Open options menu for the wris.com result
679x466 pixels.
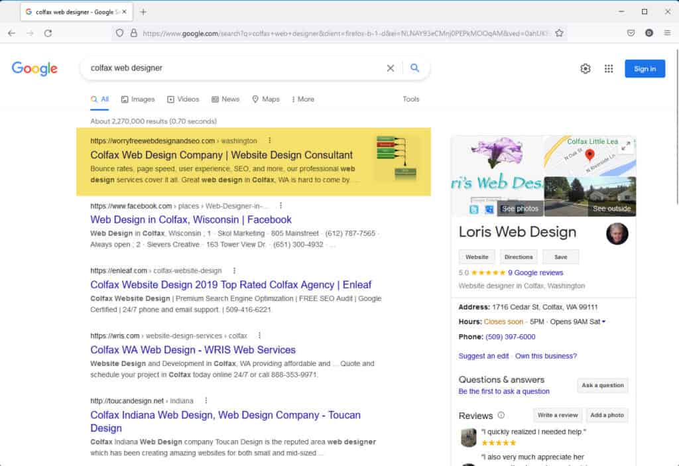259,335
